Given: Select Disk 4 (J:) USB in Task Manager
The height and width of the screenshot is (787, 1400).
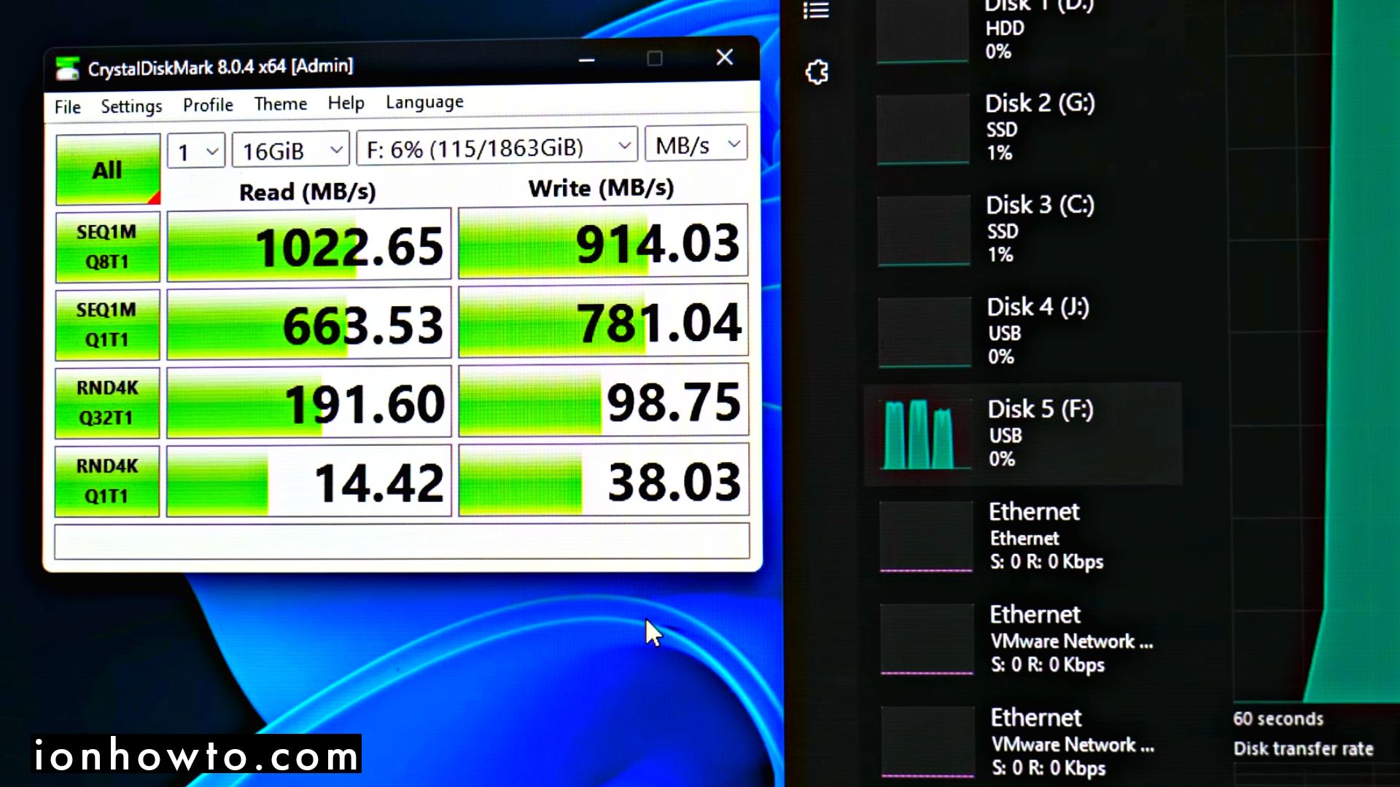Looking at the screenshot, I should 1022,332.
